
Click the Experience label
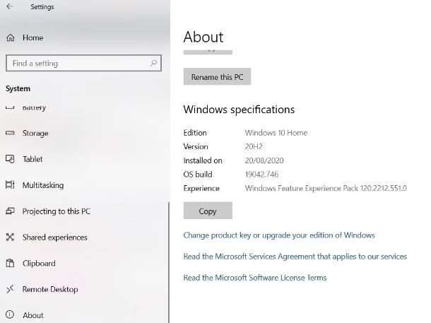click(201, 188)
